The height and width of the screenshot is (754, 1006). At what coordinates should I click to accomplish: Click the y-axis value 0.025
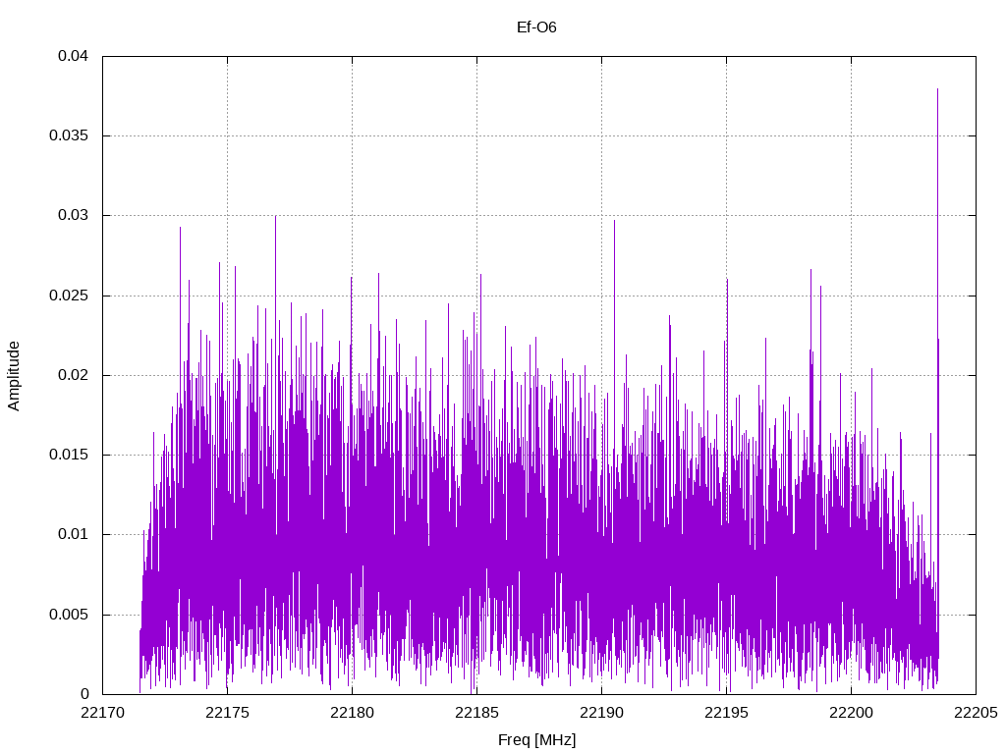[69, 295]
